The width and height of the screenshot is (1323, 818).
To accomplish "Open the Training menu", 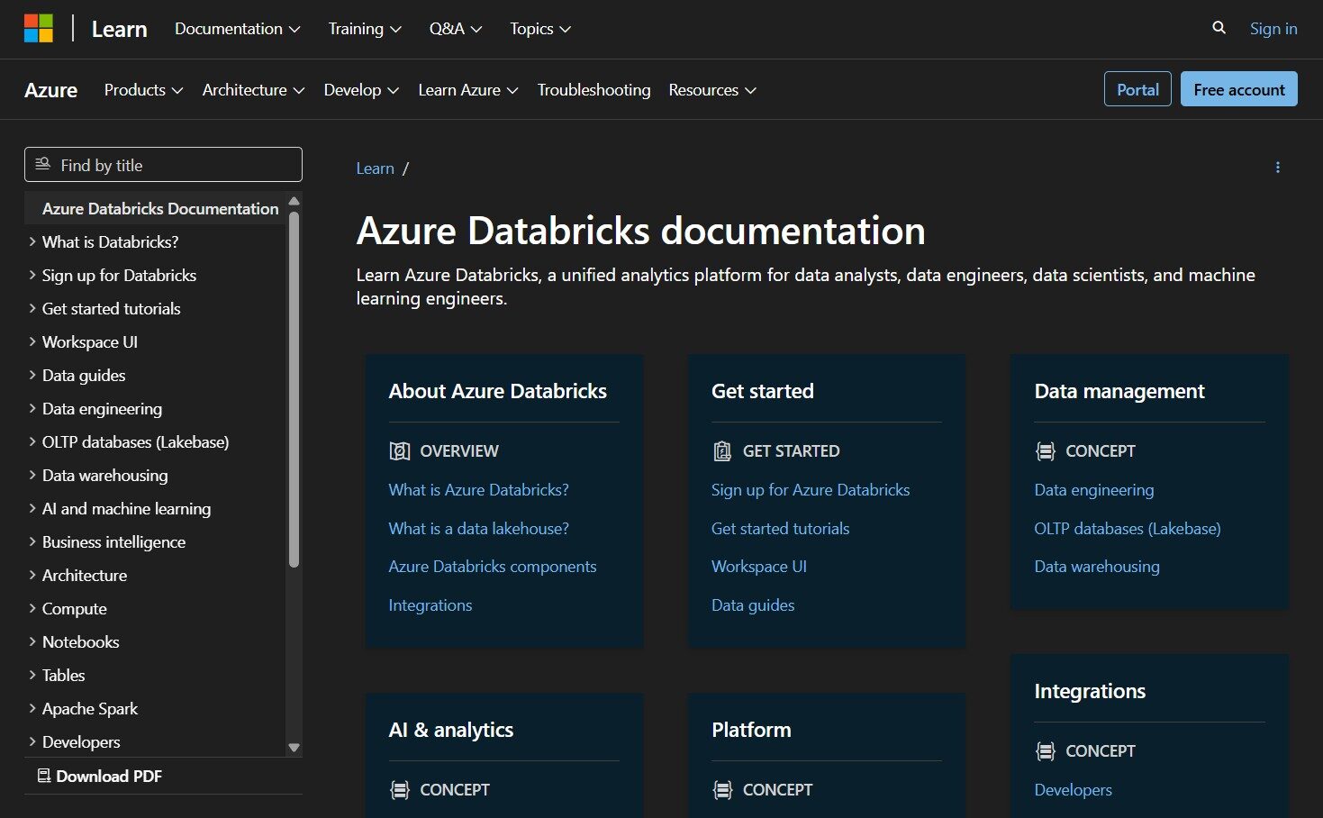I will pos(364,29).
